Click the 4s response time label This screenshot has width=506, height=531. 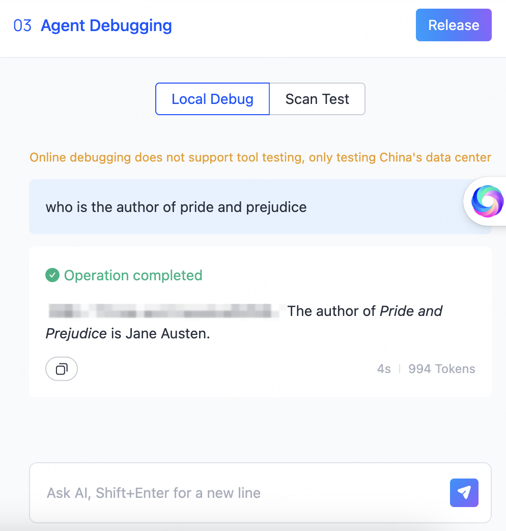click(x=384, y=369)
